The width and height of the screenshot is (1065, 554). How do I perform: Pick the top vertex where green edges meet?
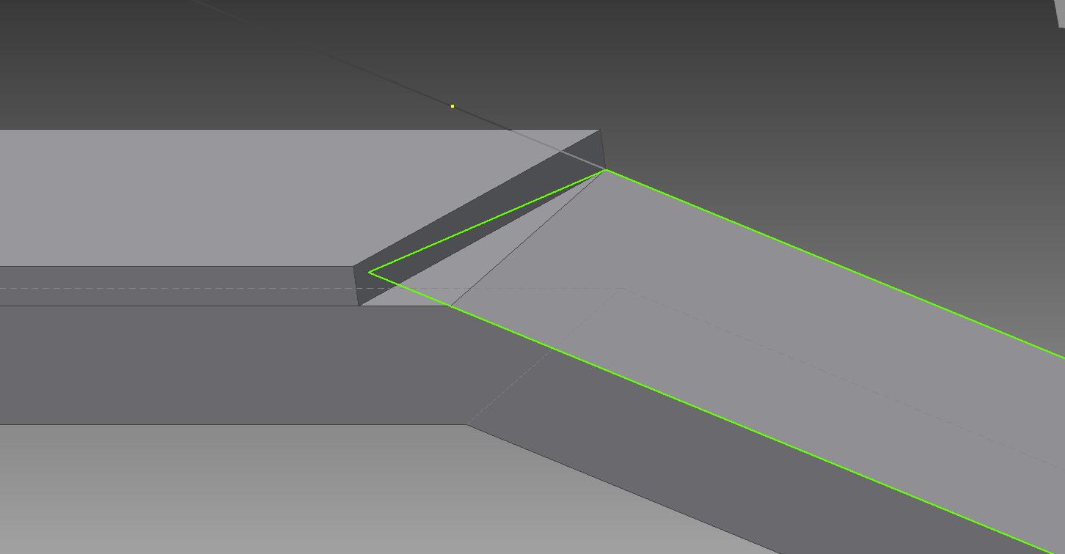[x=606, y=170]
